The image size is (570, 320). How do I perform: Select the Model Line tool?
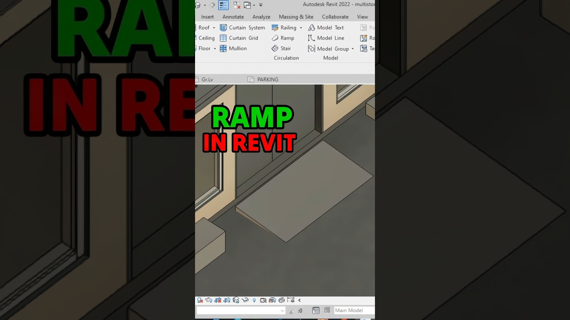(x=326, y=38)
